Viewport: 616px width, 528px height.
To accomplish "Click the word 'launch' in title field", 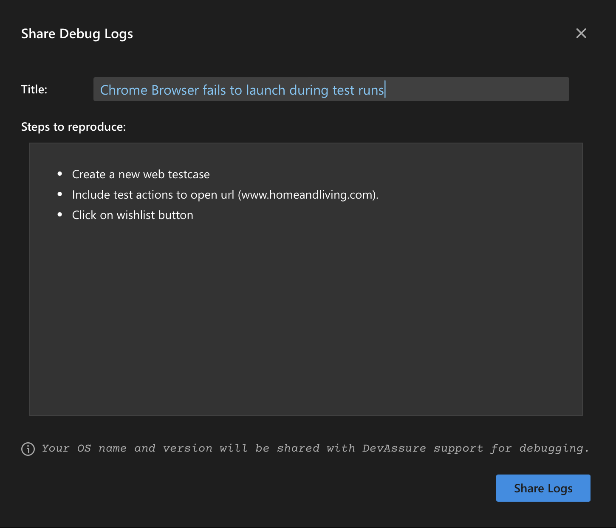I will 266,90.
